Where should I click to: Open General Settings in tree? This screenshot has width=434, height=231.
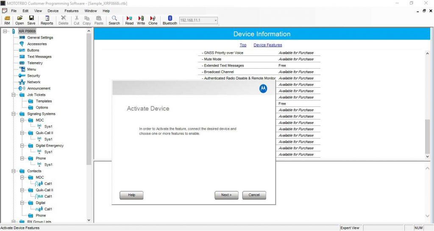point(40,38)
